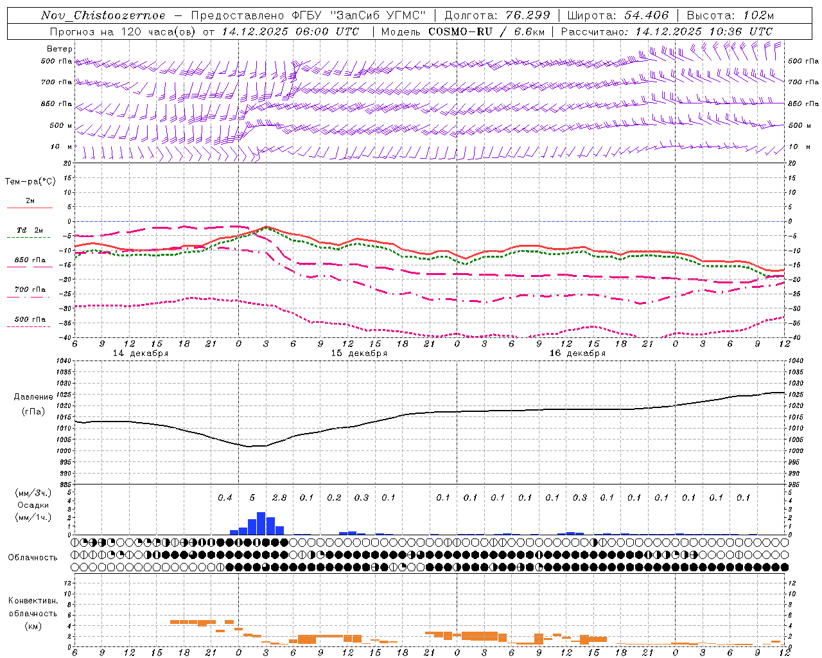Select the (км) unit label
The height and width of the screenshot is (658, 822).
click(x=33, y=626)
